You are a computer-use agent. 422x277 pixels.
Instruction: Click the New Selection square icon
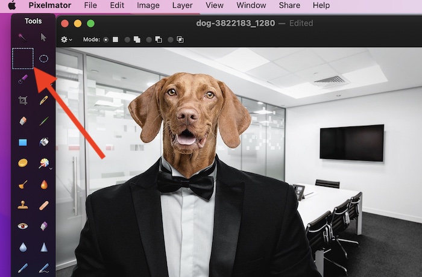[x=116, y=40]
